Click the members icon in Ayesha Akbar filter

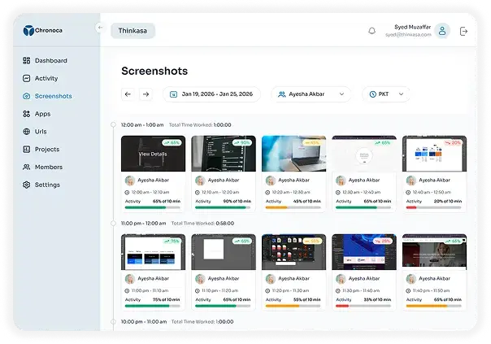[282, 94]
